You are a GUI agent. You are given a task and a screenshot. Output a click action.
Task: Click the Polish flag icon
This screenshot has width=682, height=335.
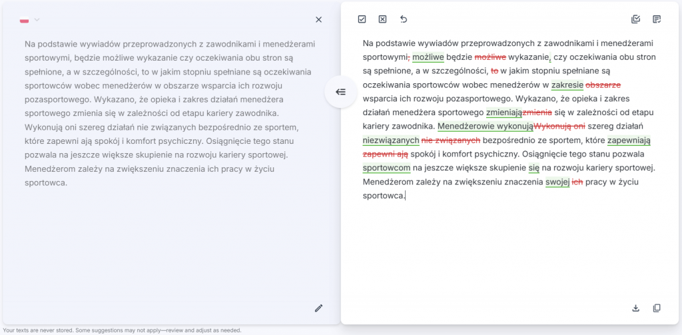25,20
